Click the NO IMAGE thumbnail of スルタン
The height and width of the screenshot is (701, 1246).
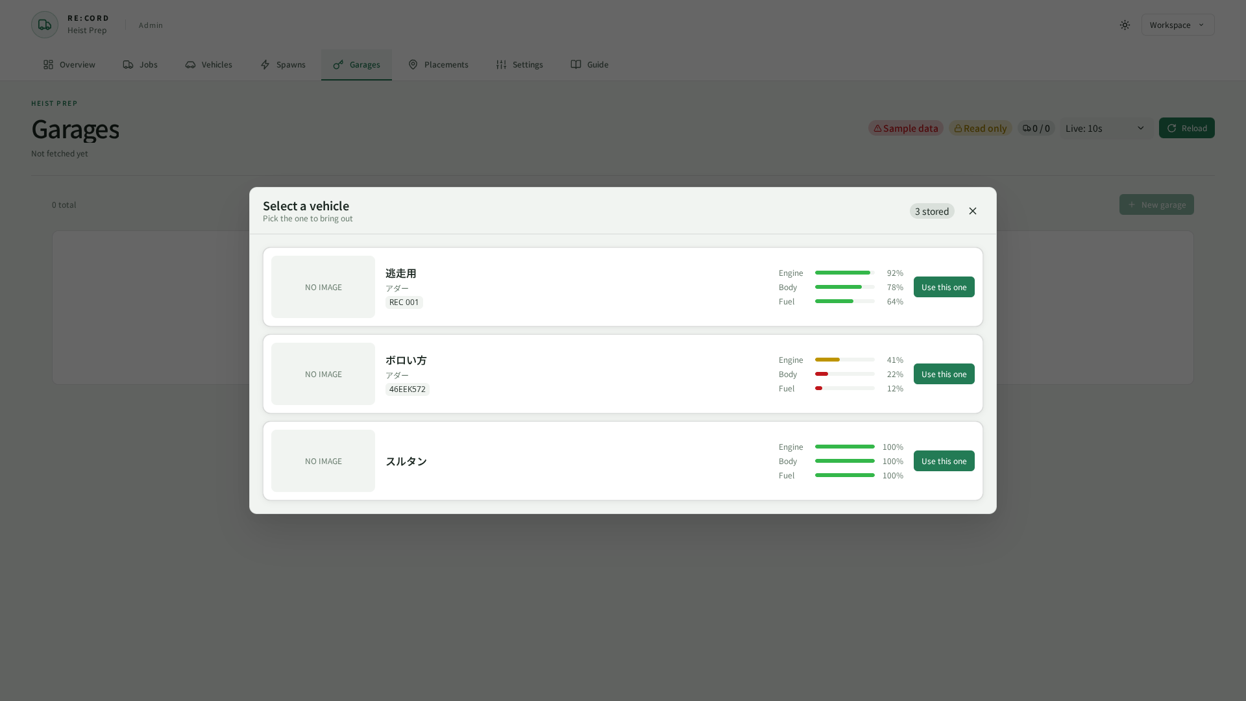coord(323,461)
